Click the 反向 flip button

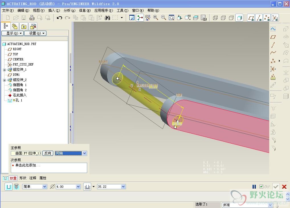[x=48, y=153]
